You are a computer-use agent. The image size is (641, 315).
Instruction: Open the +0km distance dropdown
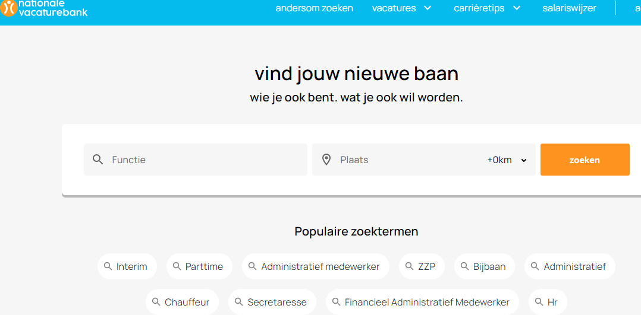point(507,160)
